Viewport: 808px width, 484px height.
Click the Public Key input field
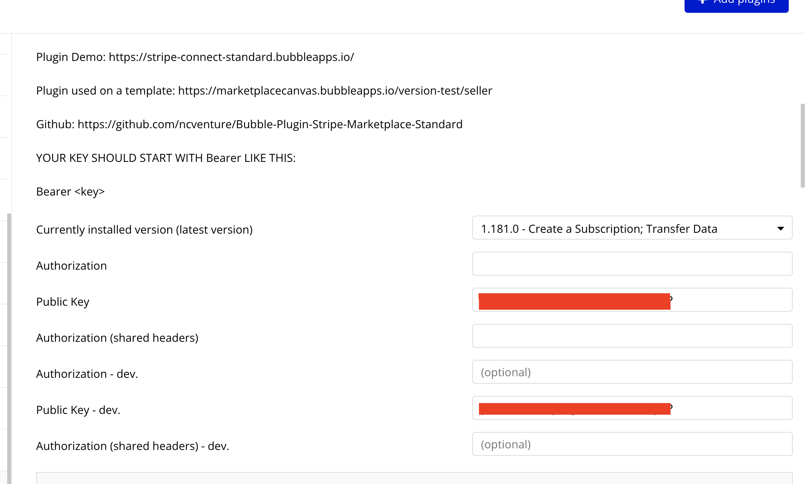(x=632, y=300)
